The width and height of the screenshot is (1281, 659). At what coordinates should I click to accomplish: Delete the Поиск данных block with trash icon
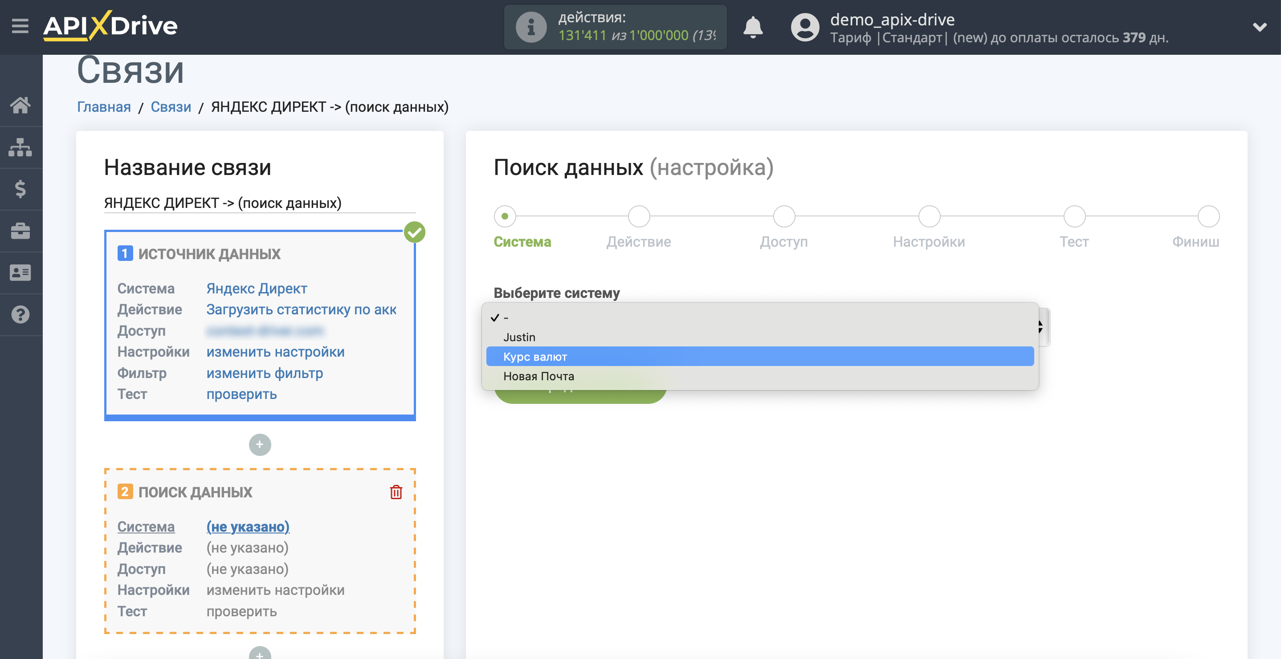point(396,492)
